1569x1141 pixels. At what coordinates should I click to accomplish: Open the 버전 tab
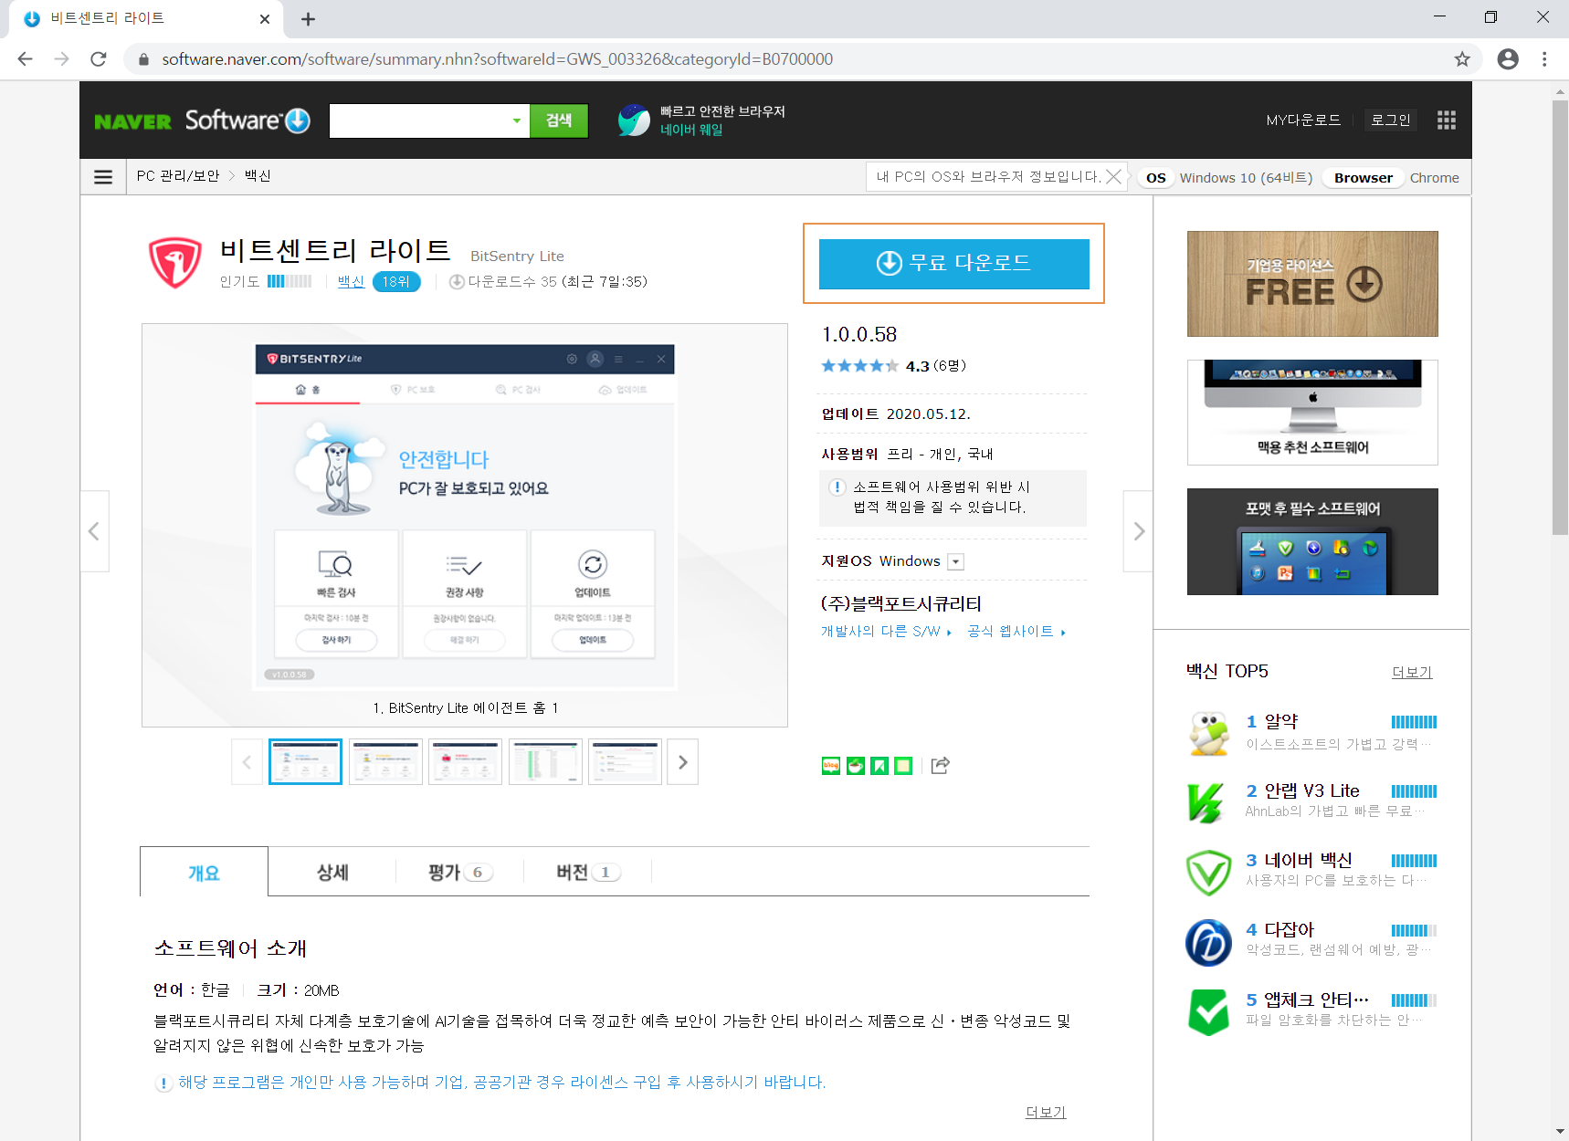(587, 873)
